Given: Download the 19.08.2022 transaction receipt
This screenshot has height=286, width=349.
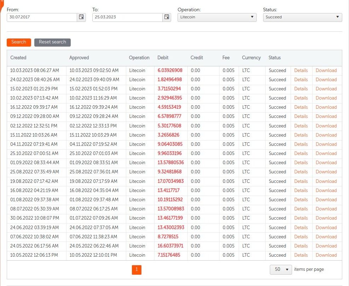Looking at the screenshot, I should [326, 181].
